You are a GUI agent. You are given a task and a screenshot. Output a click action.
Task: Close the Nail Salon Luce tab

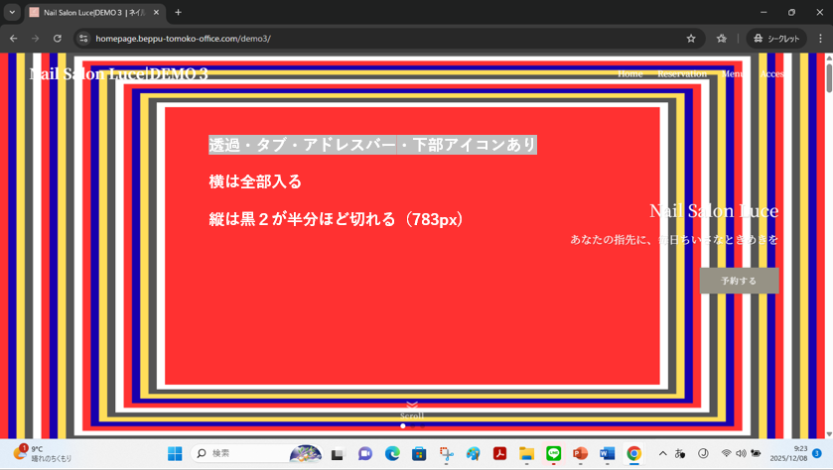[156, 12]
